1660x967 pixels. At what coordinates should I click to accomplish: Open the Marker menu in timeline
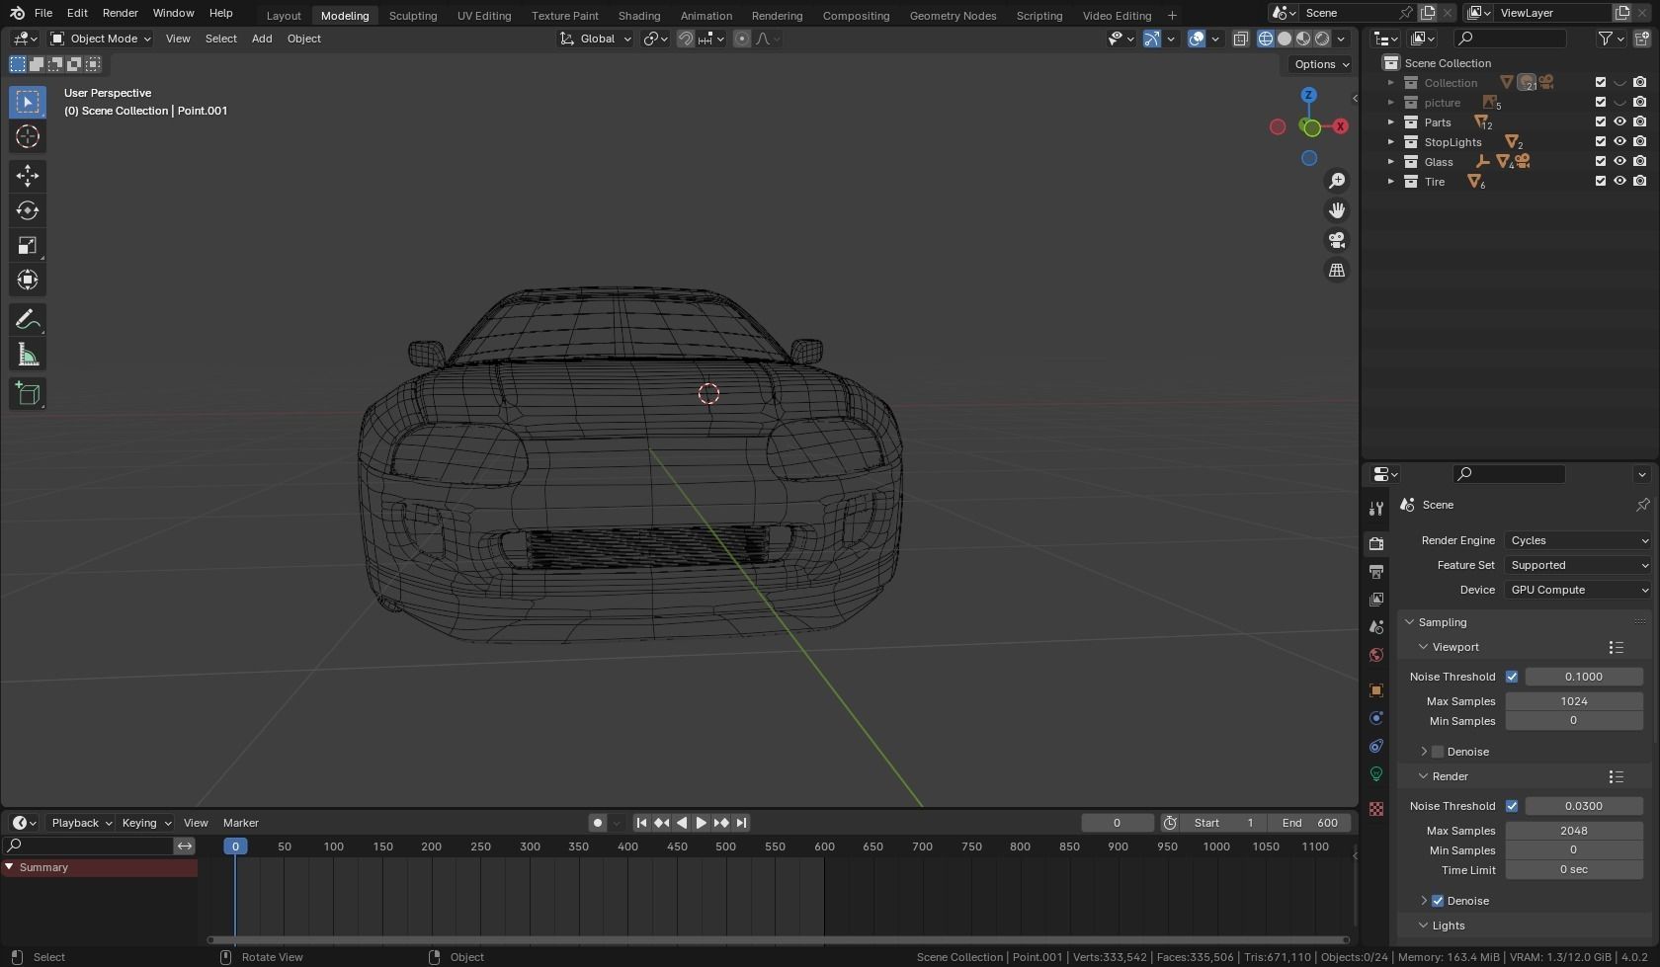pos(241,823)
